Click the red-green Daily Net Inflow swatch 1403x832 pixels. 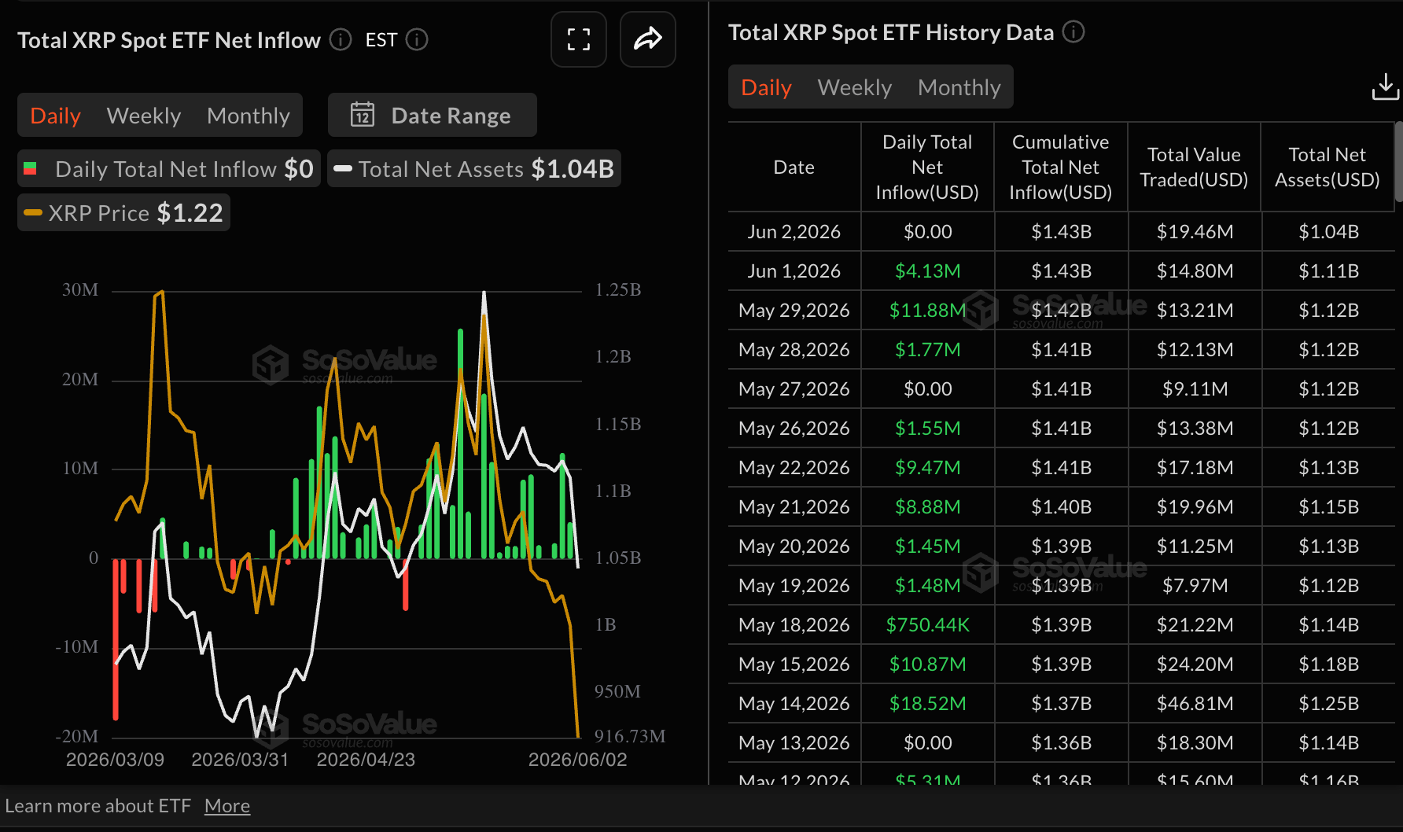point(31,168)
